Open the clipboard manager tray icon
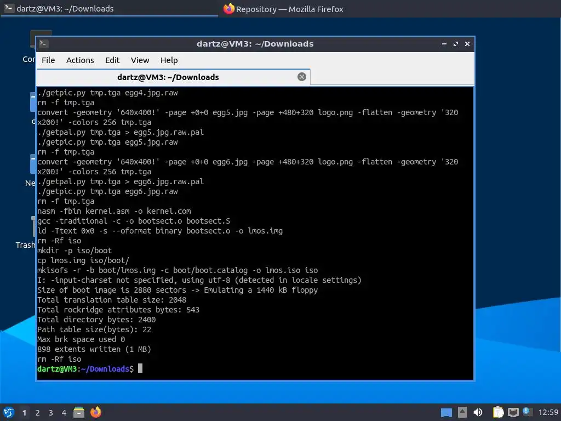 pyautogui.click(x=498, y=412)
